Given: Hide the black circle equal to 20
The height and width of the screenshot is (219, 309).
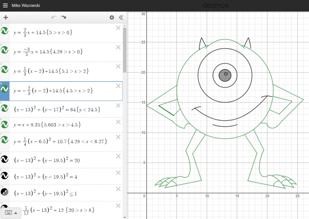Looking at the screenshot, I should pos(4,159).
